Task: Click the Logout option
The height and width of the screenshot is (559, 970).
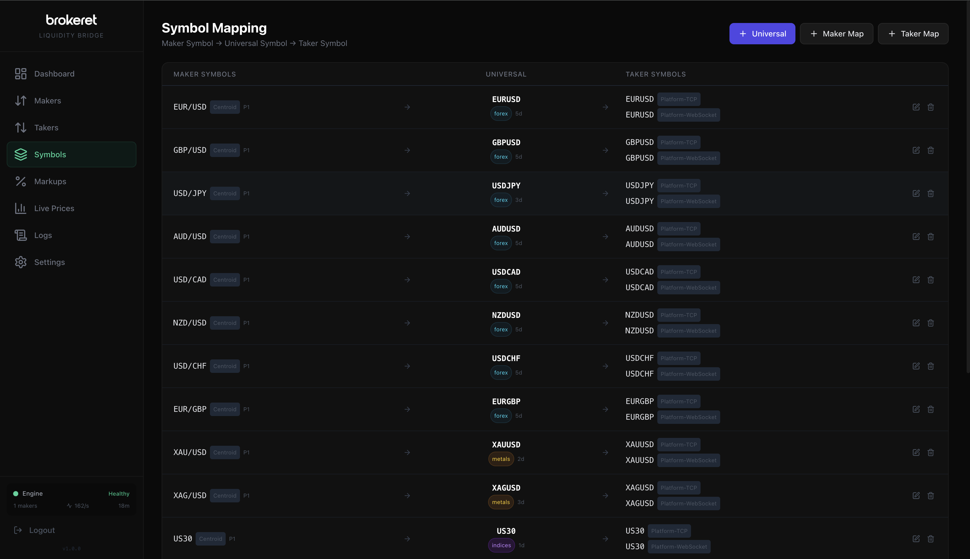Action: 42,530
